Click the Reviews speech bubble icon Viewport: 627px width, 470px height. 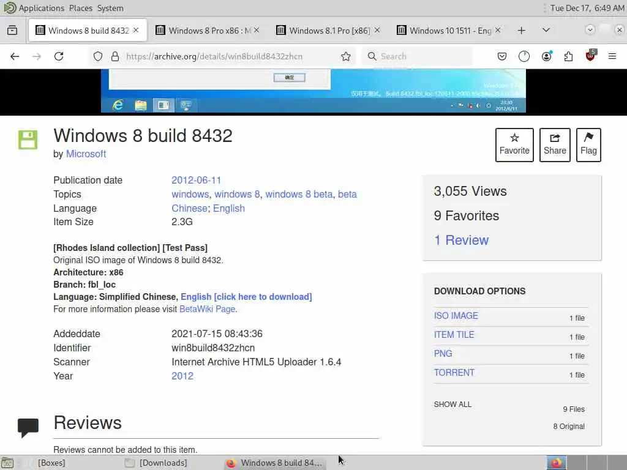click(28, 428)
